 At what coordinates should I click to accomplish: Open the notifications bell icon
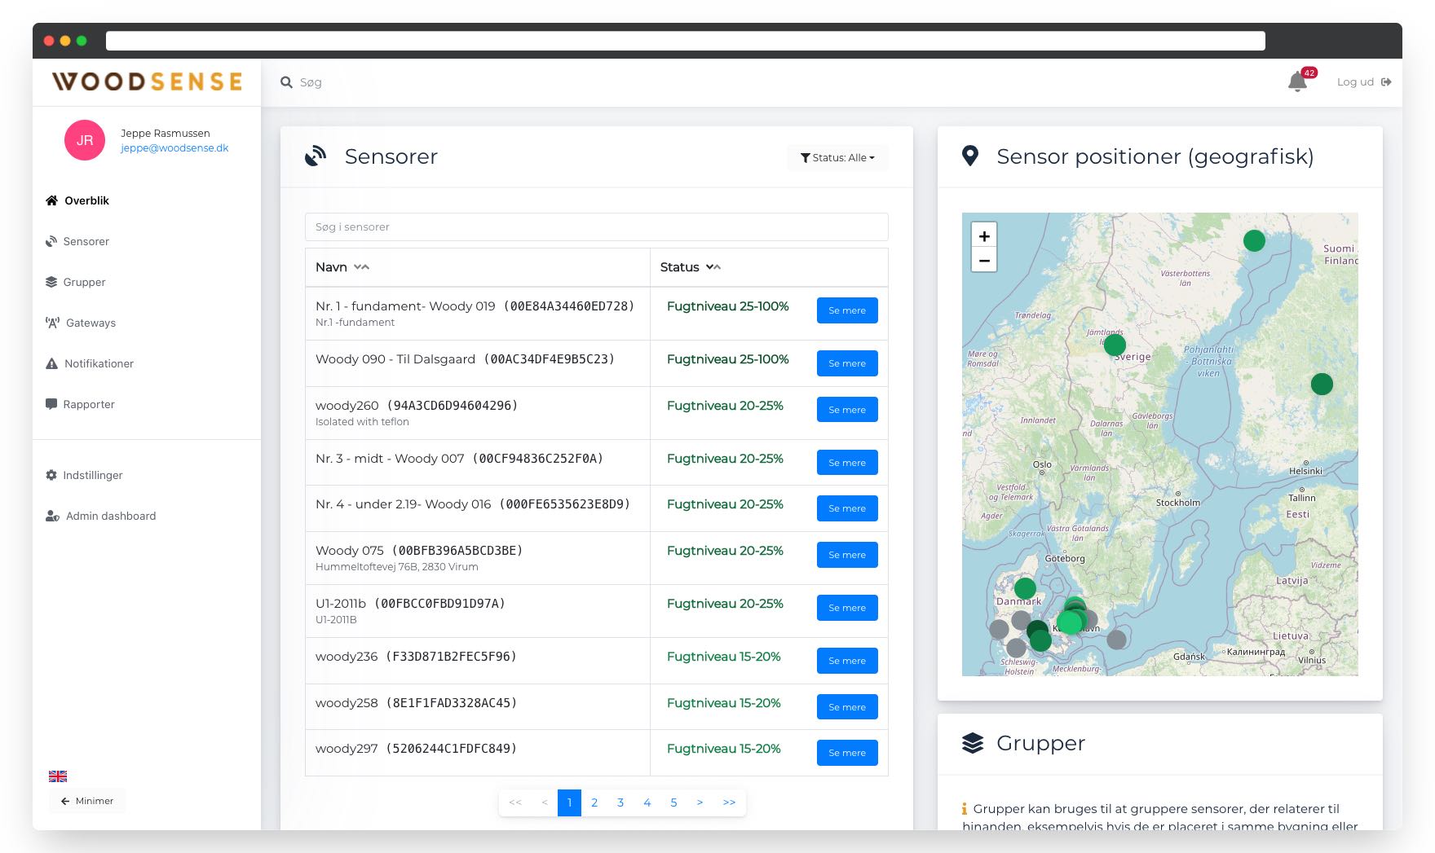click(x=1296, y=82)
